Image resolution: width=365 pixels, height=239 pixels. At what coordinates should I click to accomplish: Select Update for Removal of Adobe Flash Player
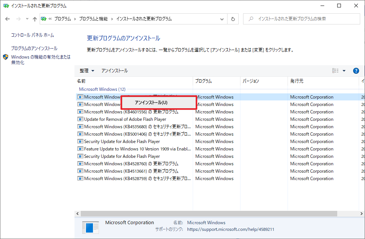[x=220, y=119]
